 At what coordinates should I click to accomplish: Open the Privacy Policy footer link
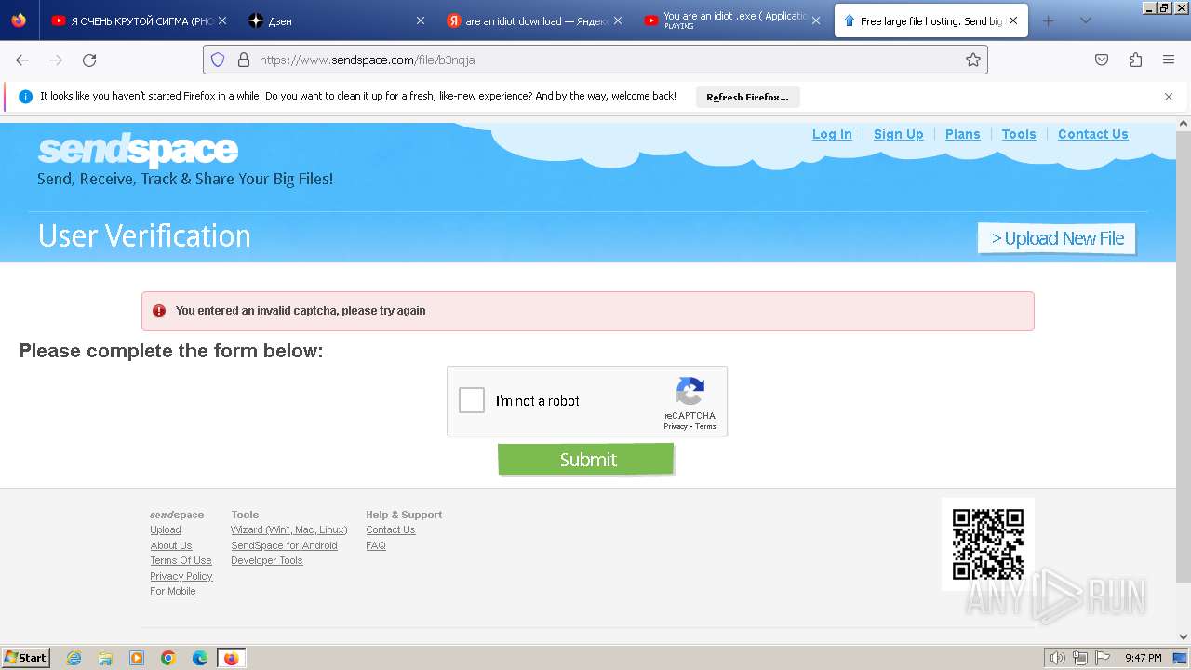(181, 576)
